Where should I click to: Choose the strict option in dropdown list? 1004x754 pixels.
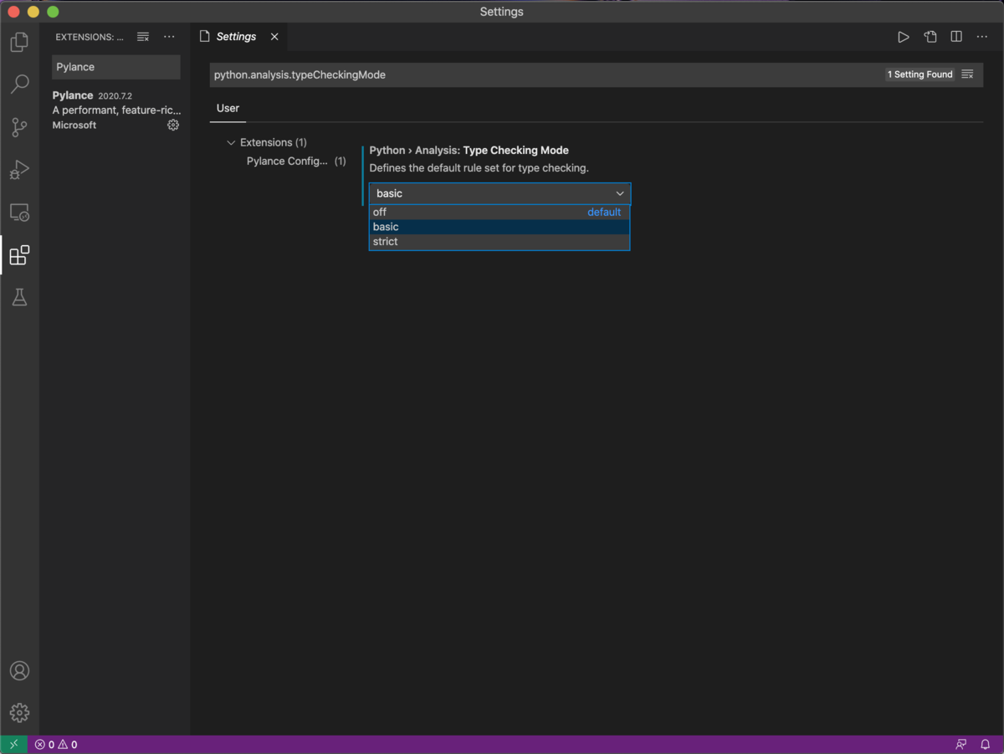point(499,242)
